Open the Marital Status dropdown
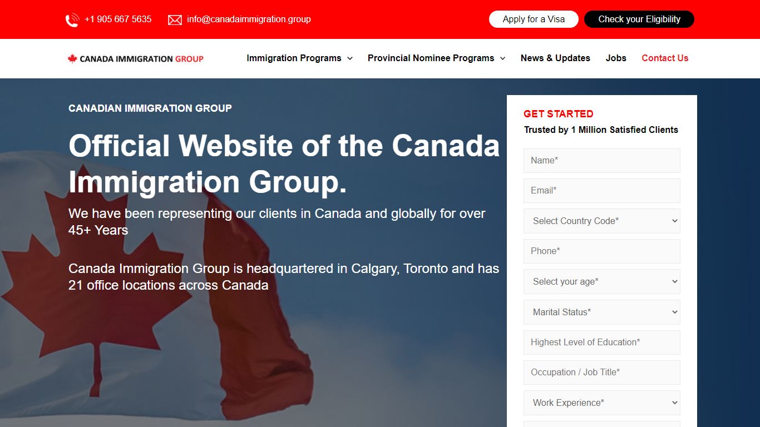 602,312
